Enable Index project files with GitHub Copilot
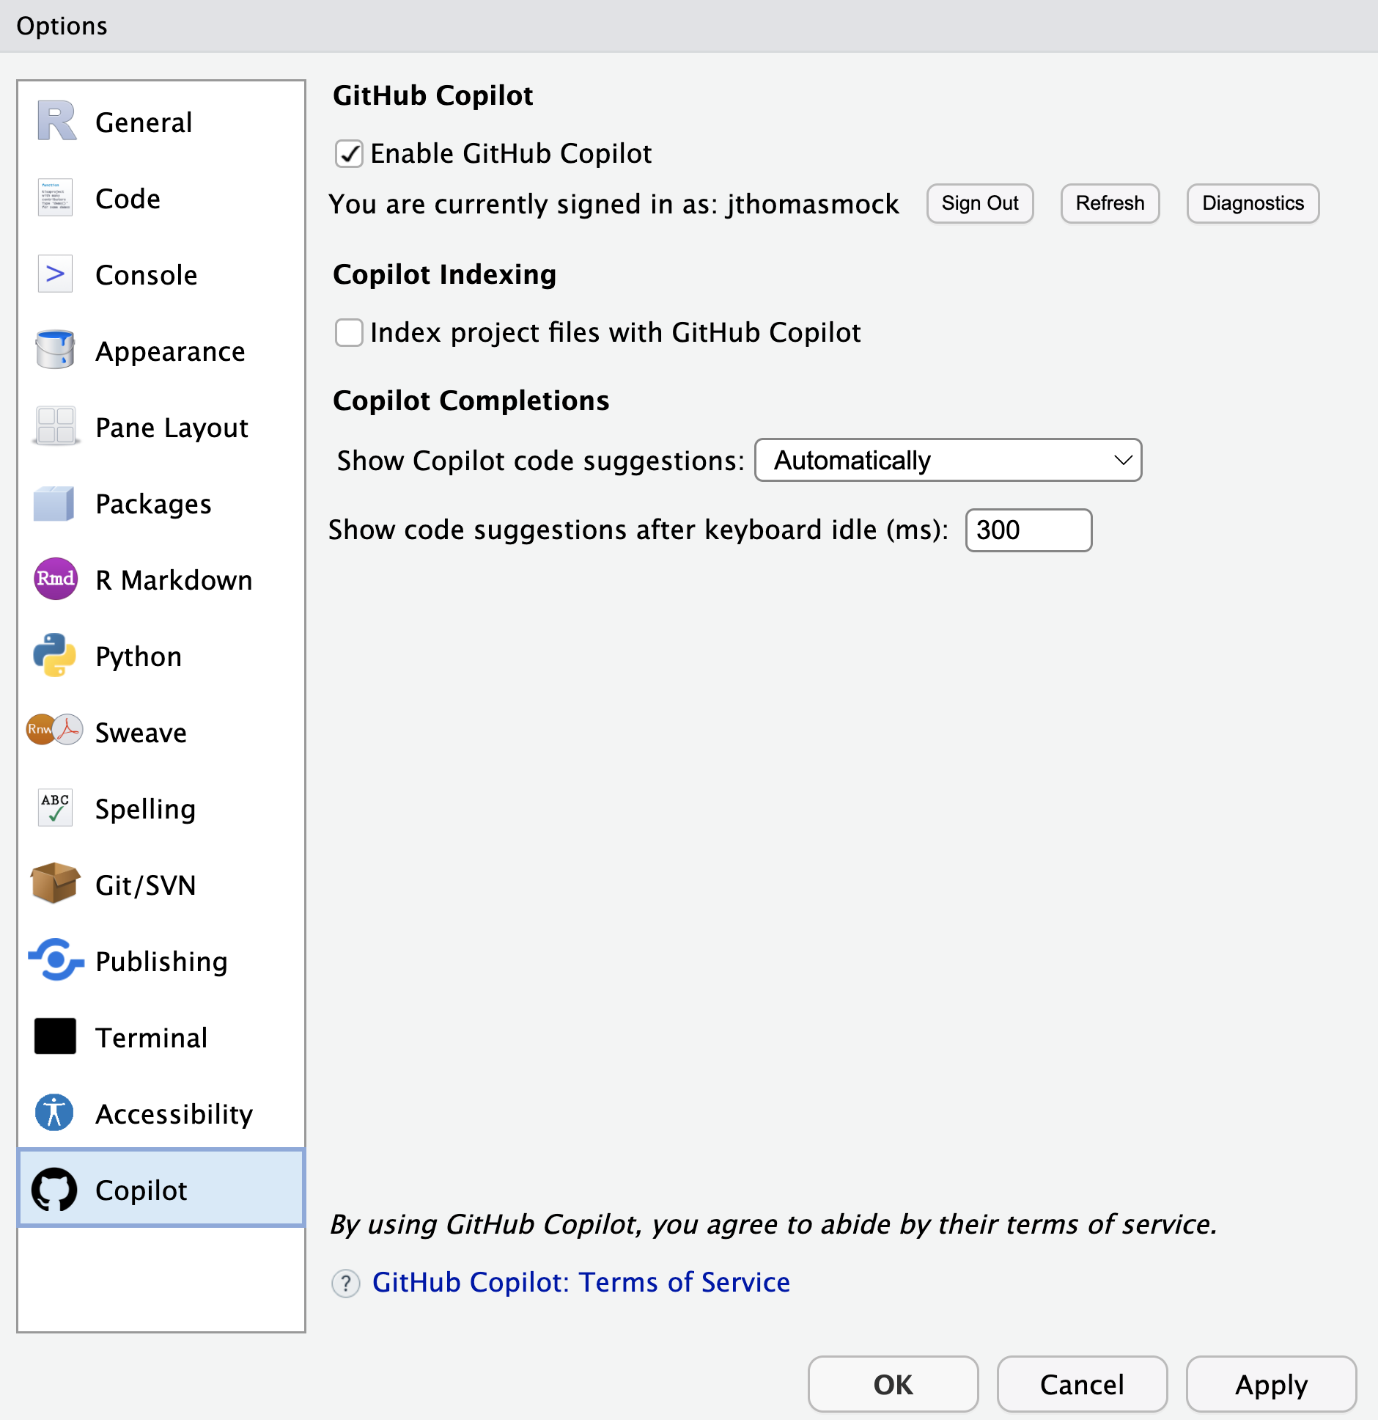Screen dimensions: 1378x1420 349,332
